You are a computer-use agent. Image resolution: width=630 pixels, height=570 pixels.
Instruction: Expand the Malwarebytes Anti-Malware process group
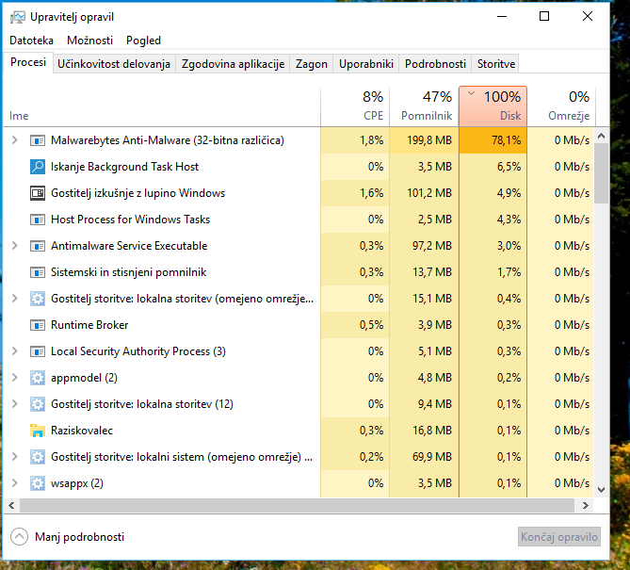15,139
